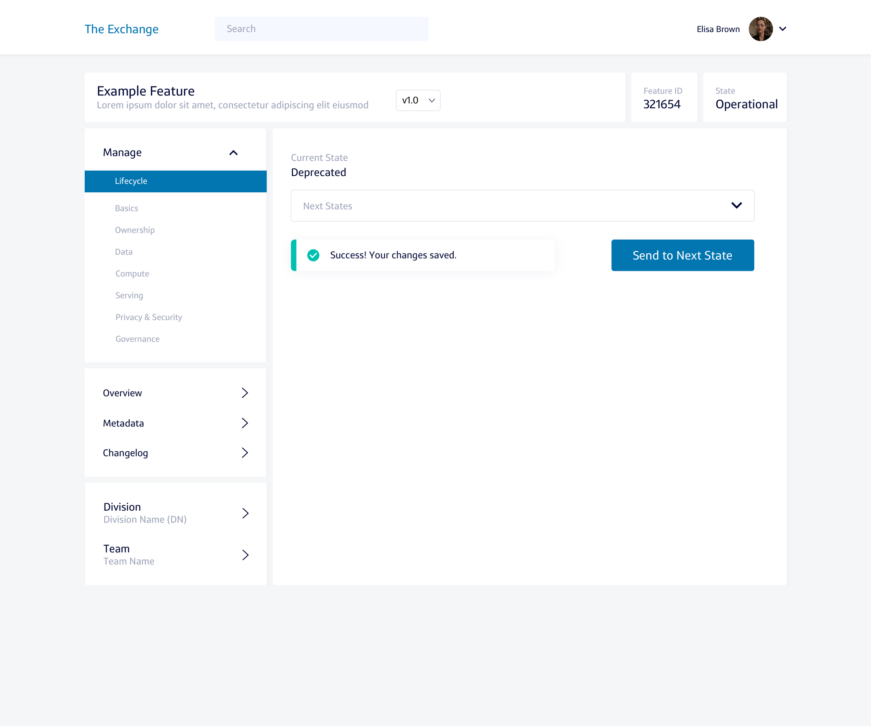Click the green success checkmark icon

click(x=313, y=255)
